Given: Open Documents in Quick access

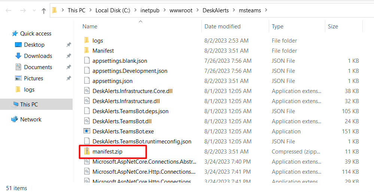Looking at the screenshot, I should pyautogui.click(x=38, y=67).
